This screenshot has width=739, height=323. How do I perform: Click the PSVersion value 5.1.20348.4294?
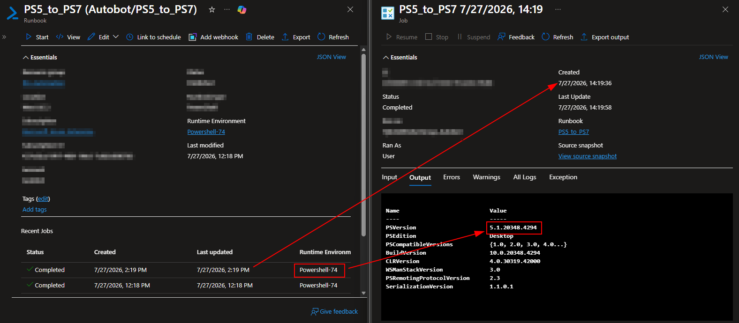(x=513, y=228)
